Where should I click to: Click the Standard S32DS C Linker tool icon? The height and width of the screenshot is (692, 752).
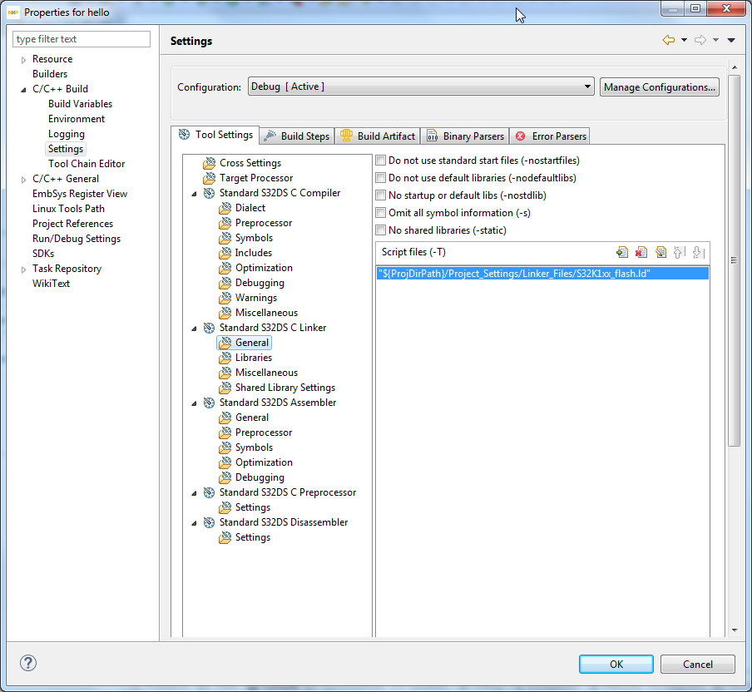click(x=209, y=328)
